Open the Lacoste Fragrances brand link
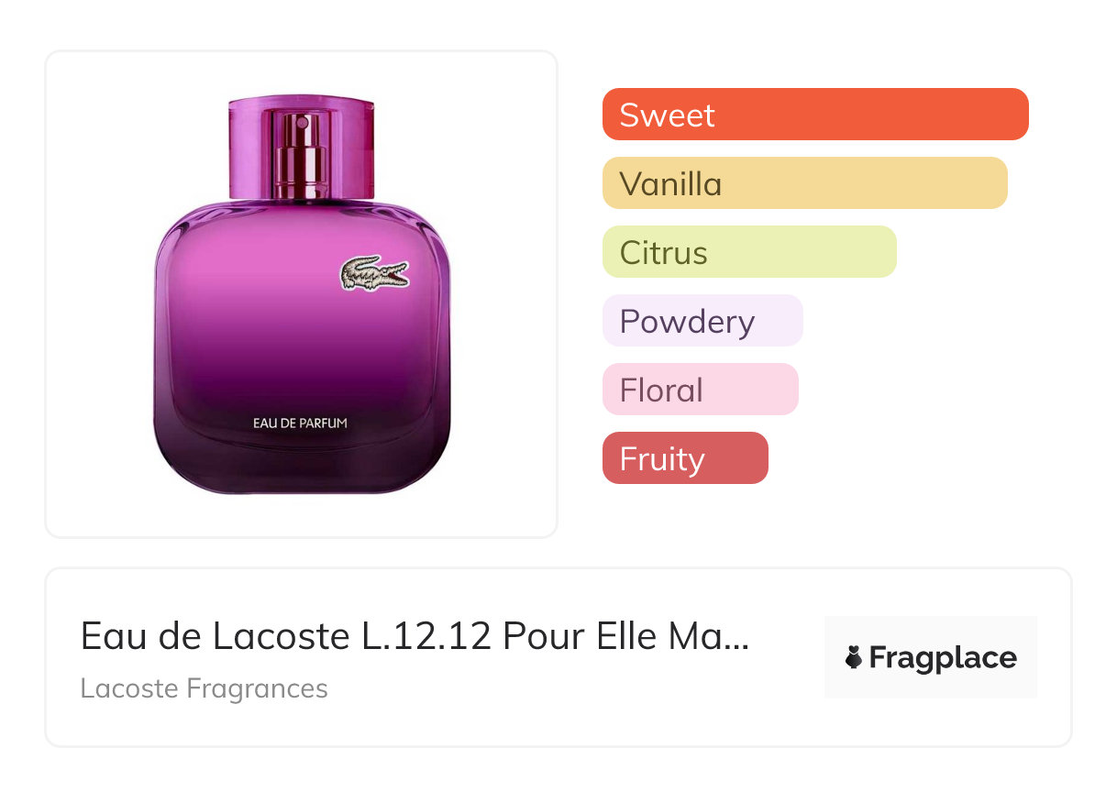The image size is (1117, 792). pos(204,687)
